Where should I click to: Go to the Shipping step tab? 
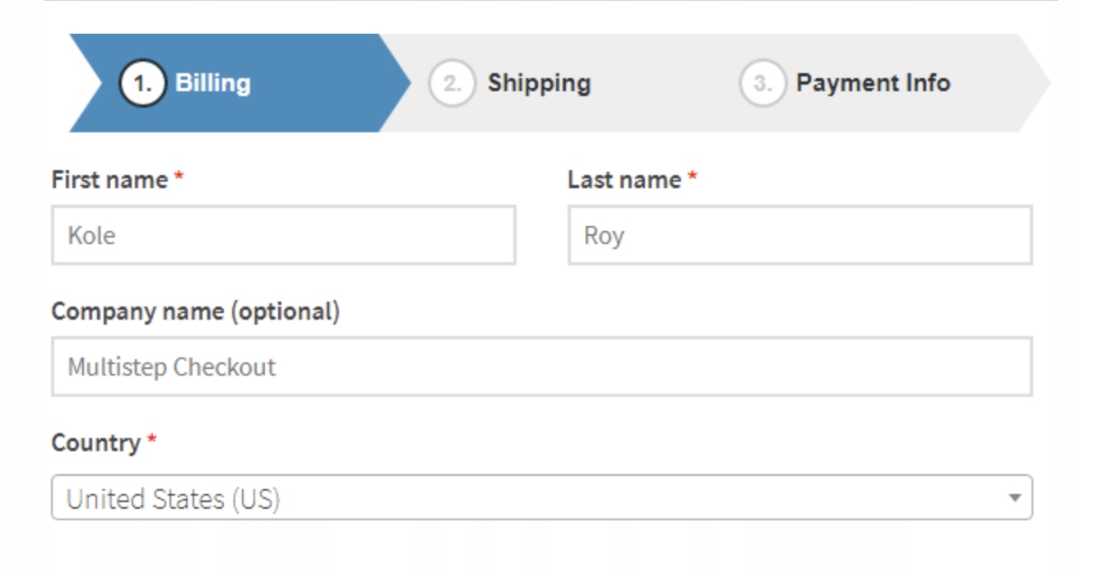click(539, 83)
